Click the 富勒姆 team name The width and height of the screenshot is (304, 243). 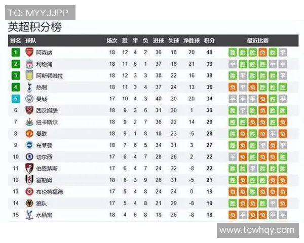pyautogui.click(x=44, y=180)
